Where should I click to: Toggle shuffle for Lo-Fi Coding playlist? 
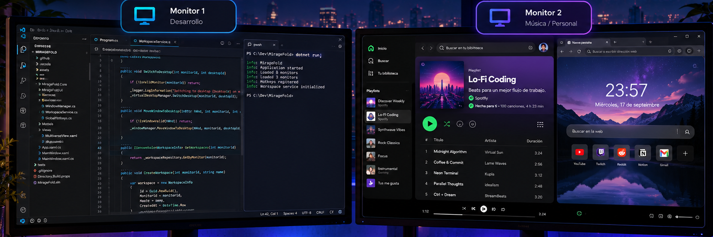(447, 124)
